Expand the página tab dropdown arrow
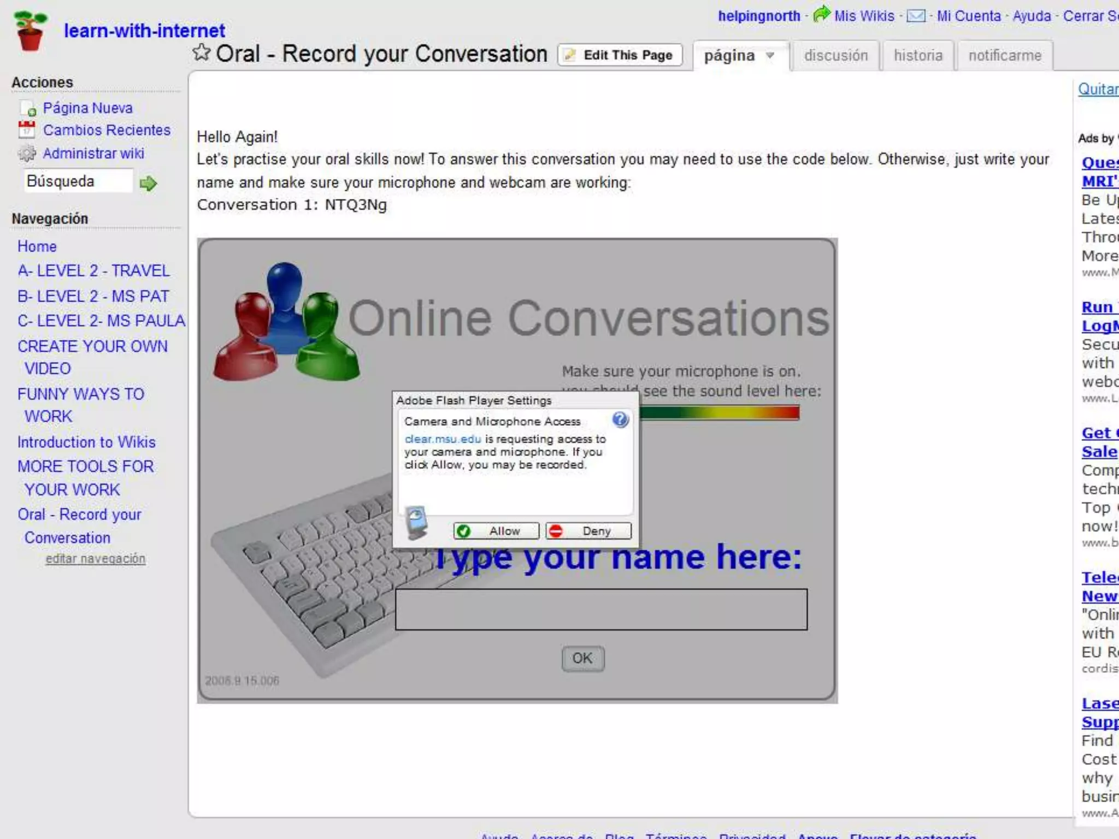 click(x=770, y=56)
